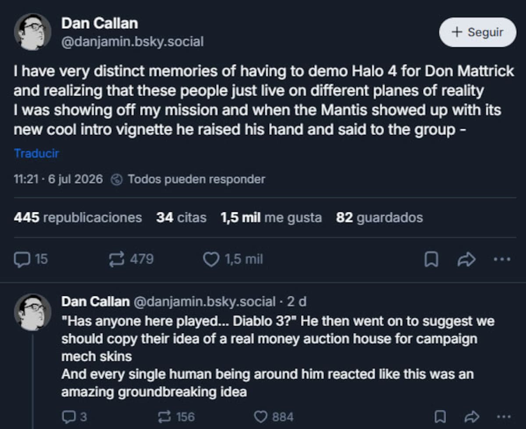Reply to the Diablo 3 follow-up post

[x=74, y=416]
